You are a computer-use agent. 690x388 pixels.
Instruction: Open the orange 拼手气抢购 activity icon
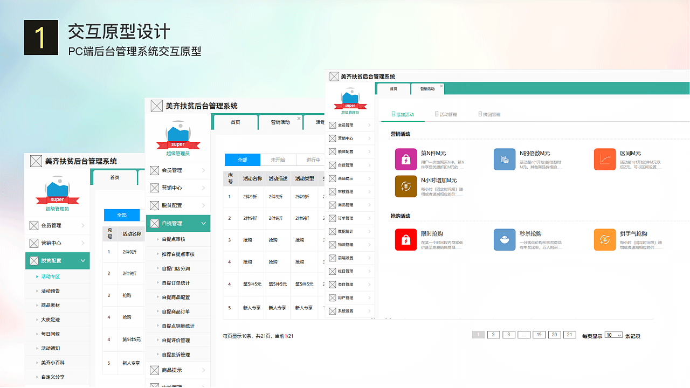pos(604,240)
